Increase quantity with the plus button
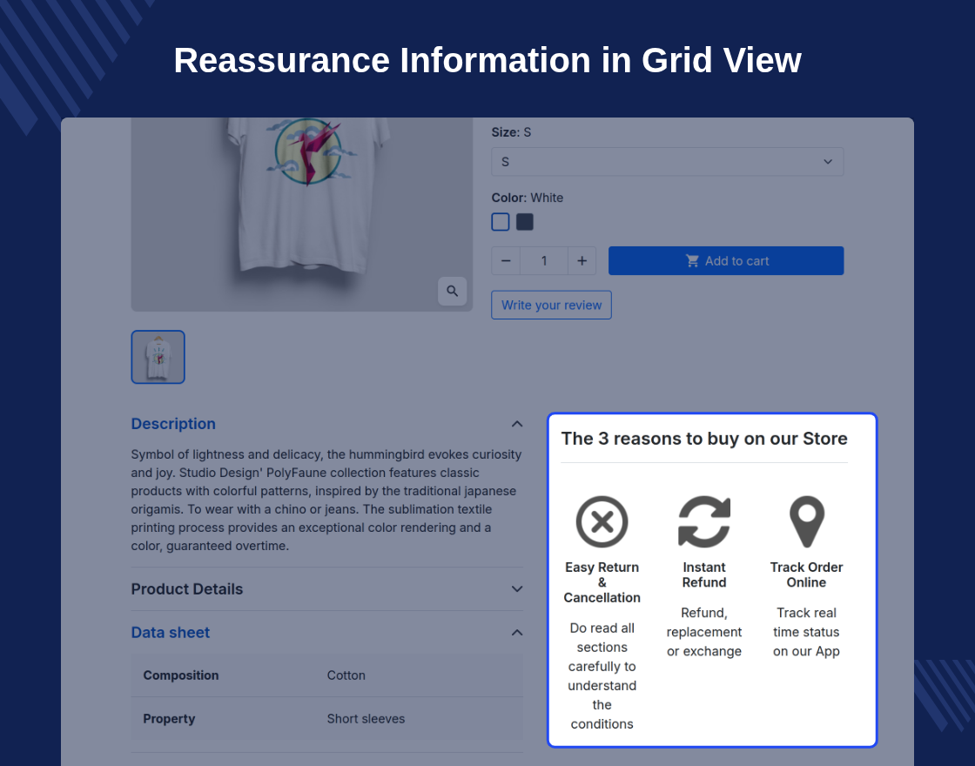The height and width of the screenshot is (766, 975). [582, 260]
